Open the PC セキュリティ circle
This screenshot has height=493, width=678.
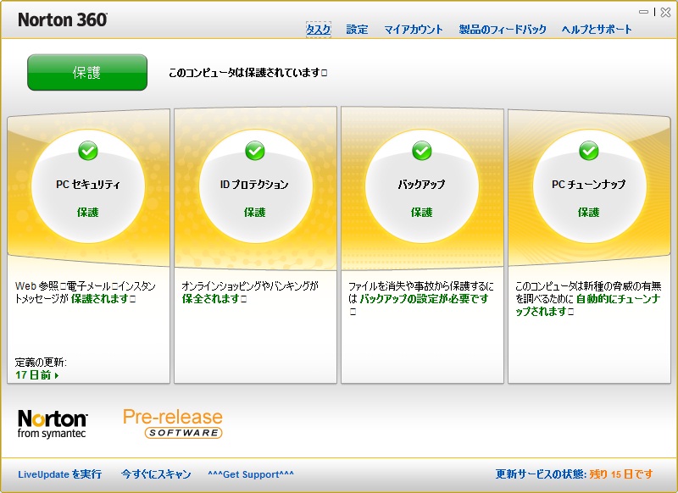pyautogui.click(x=88, y=186)
